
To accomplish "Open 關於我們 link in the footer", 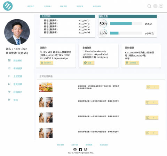I will pos(60,145).
